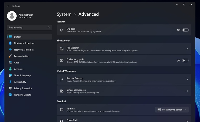Viewport: 200px width, 122px height.
Task: Click the System monitor icon in sidebar
Action: click(x=10, y=37)
